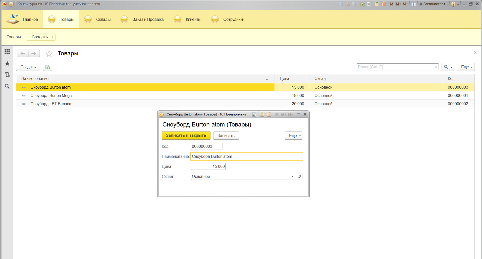The height and width of the screenshot is (259, 482).
Task: Sort by the Склад column header
Action: [376, 79]
